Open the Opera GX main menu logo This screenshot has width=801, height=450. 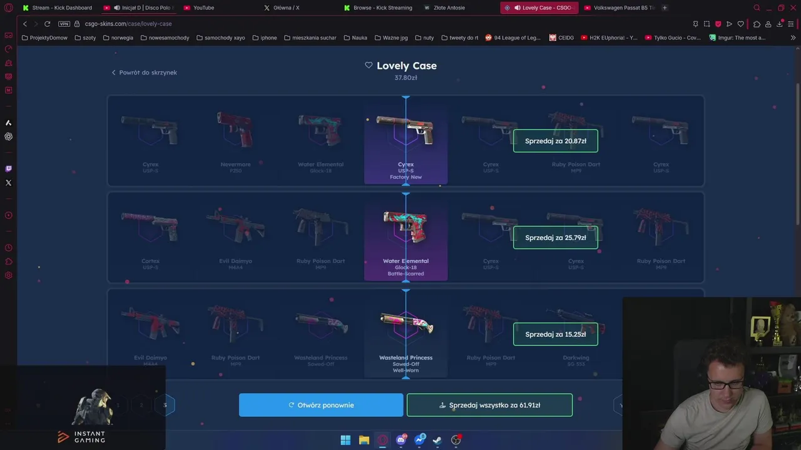click(x=8, y=7)
